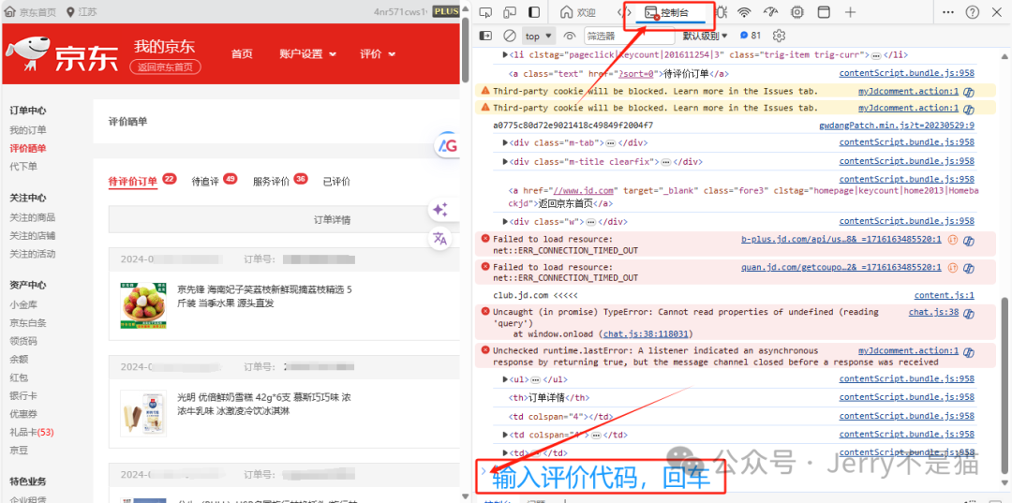Viewport: 1012px width, 503px height.
Task: Expand the ul node in console
Action: 505,379
